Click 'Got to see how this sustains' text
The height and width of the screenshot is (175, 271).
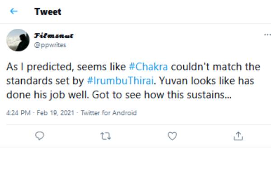pos(162,95)
